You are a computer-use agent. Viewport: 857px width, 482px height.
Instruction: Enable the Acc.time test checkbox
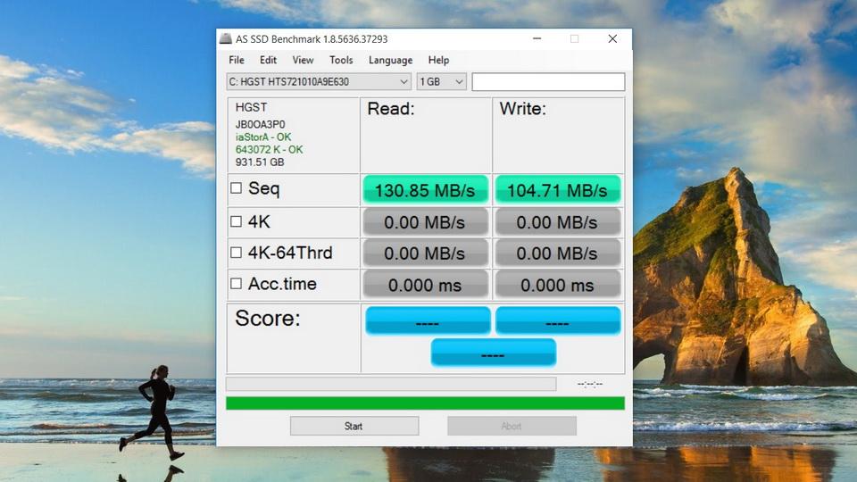[x=236, y=284]
